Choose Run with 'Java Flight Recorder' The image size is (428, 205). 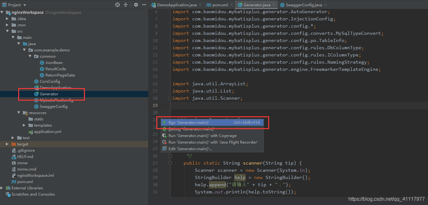click(212, 142)
